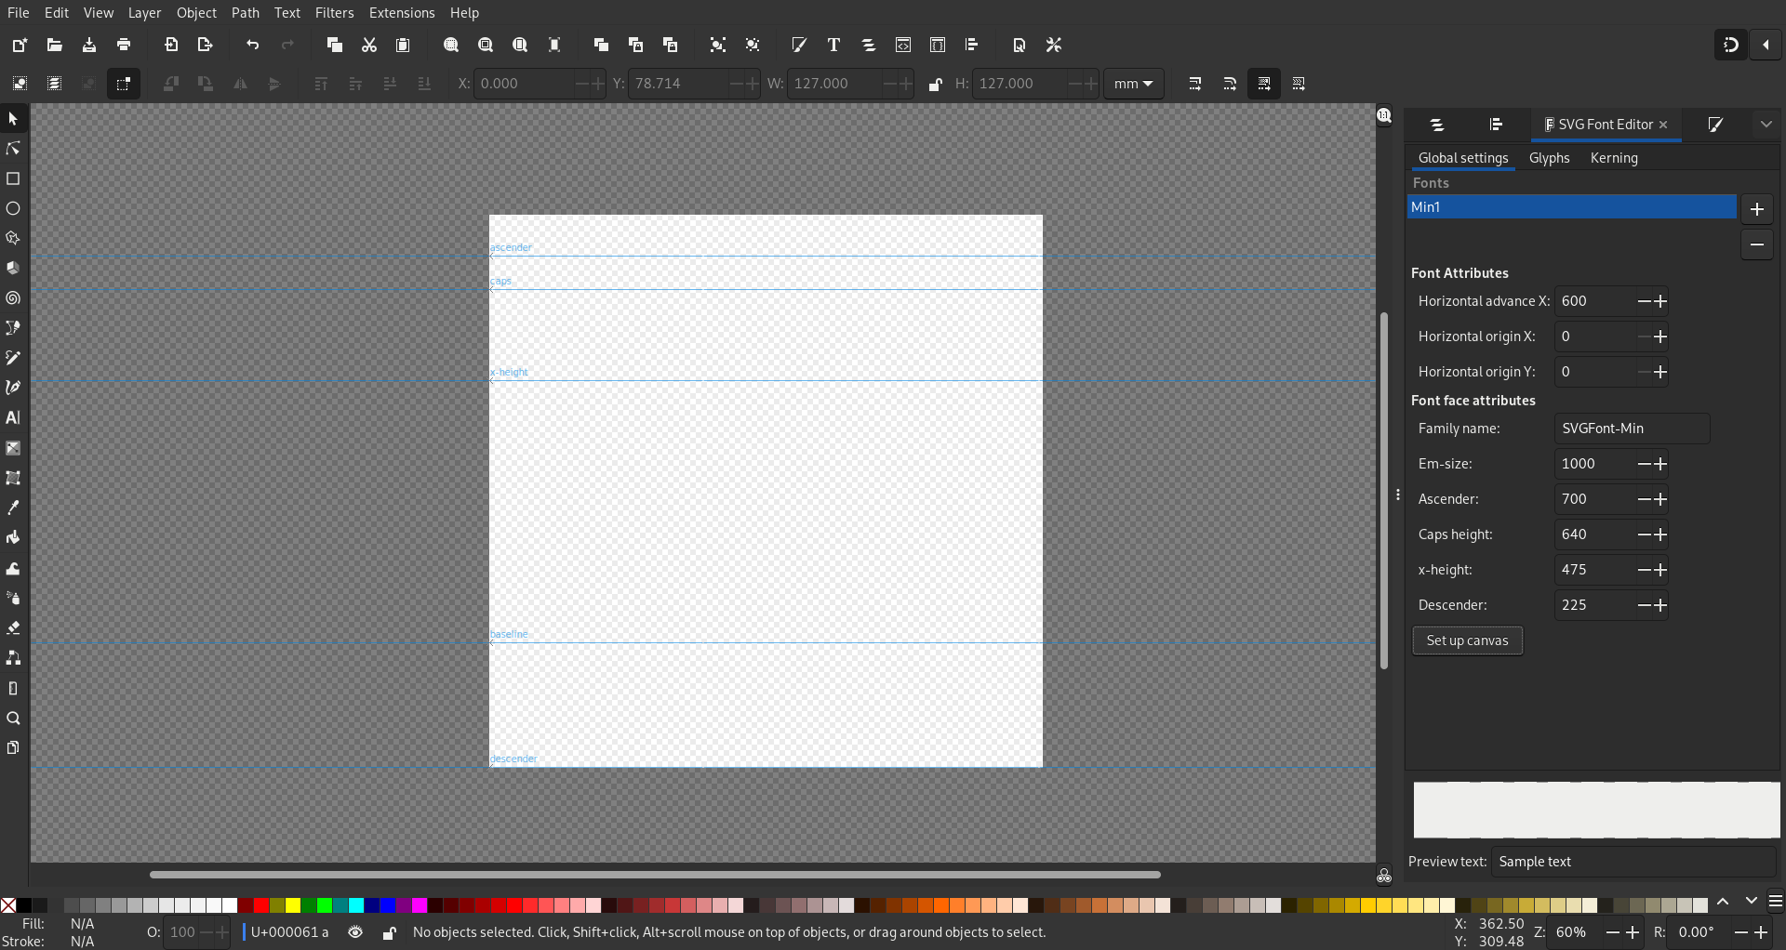Screen dimensions: 1786x950
Task: Pick the yellow color swatch
Action: (293, 905)
